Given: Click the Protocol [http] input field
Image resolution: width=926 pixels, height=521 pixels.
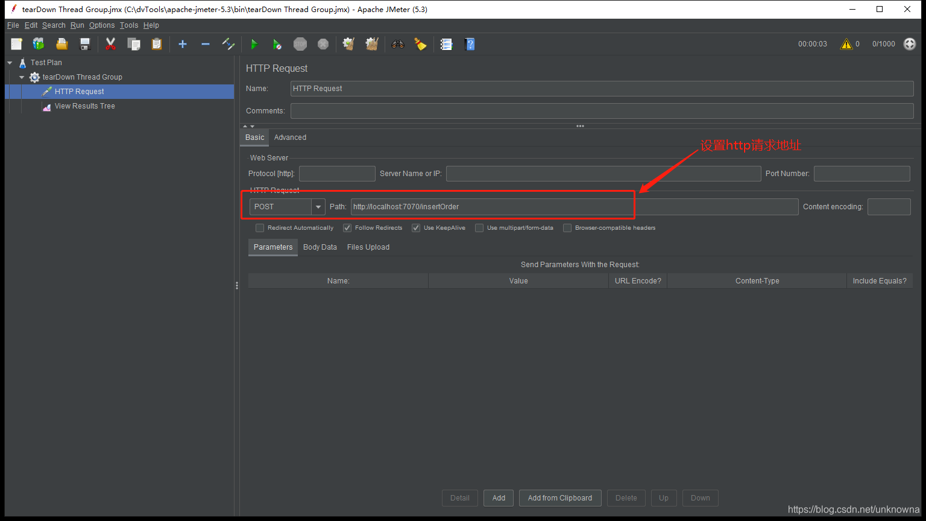Looking at the screenshot, I should pos(337,174).
